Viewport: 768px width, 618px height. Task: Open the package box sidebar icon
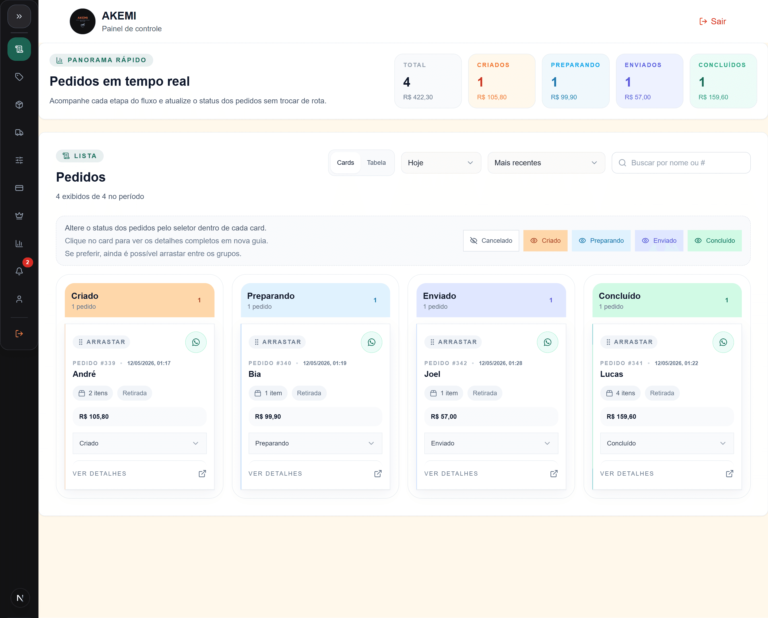coord(19,105)
